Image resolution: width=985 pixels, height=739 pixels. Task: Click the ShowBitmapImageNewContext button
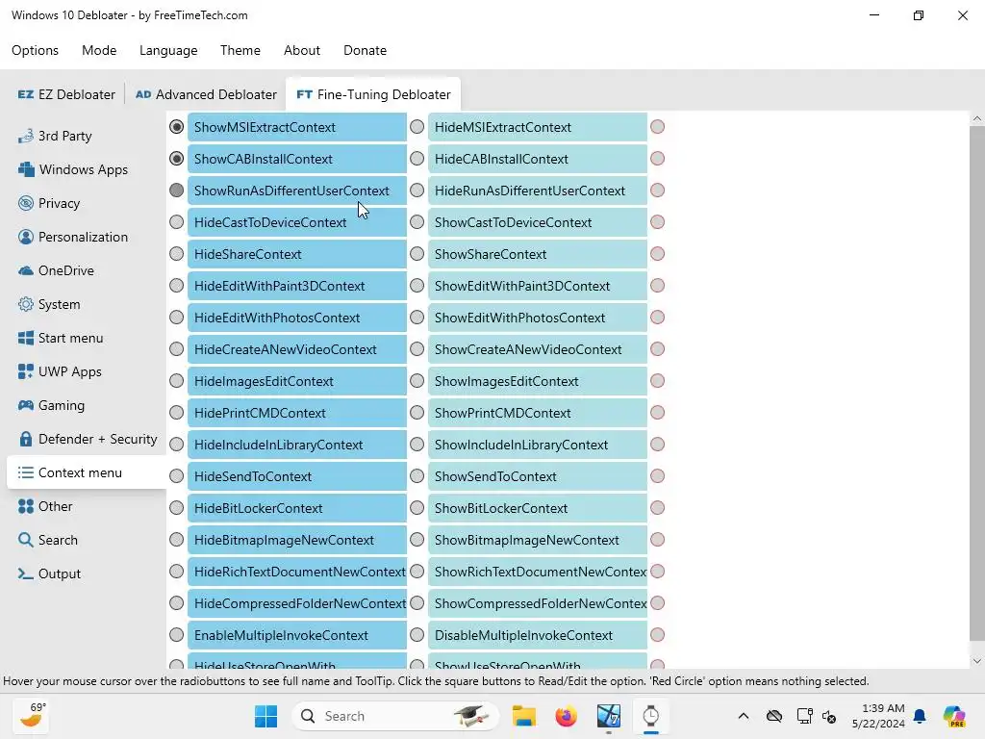click(537, 540)
